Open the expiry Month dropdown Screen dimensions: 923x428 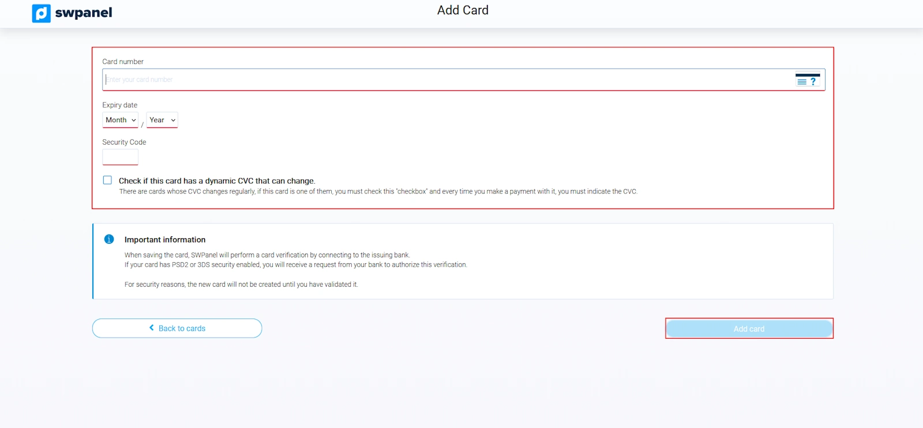coord(121,120)
